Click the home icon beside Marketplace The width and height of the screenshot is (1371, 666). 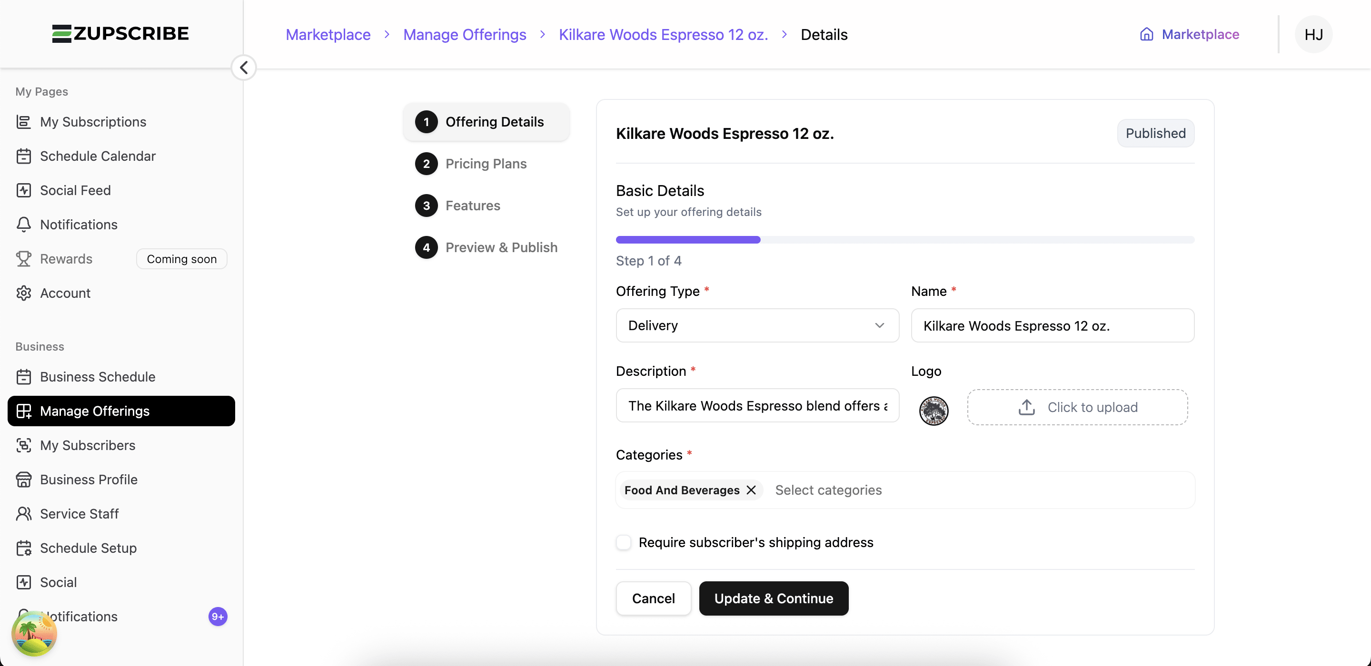click(1146, 35)
